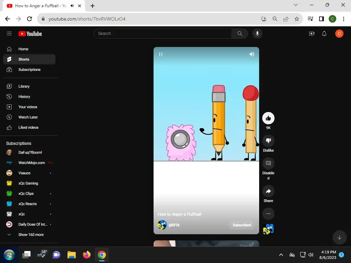The width and height of the screenshot is (351, 263).
Task: Like the Short with thumbs-up
Action: tap(268, 118)
